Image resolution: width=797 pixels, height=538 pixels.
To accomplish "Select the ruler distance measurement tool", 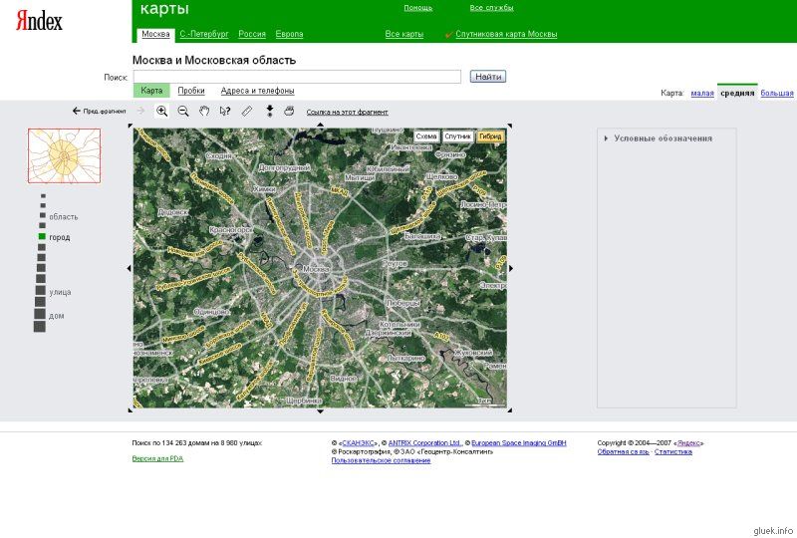I will tap(247, 111).
